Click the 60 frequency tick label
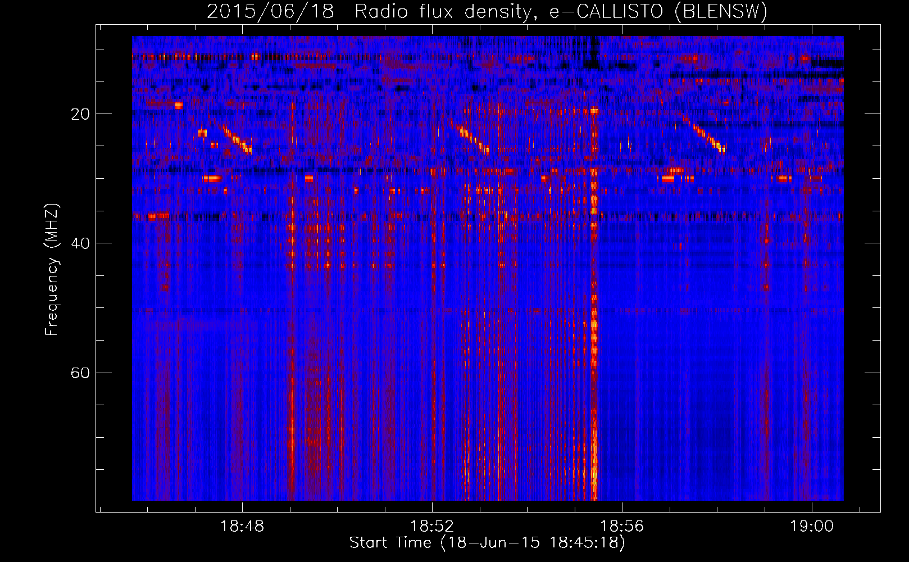 click(x=80, y=373)
